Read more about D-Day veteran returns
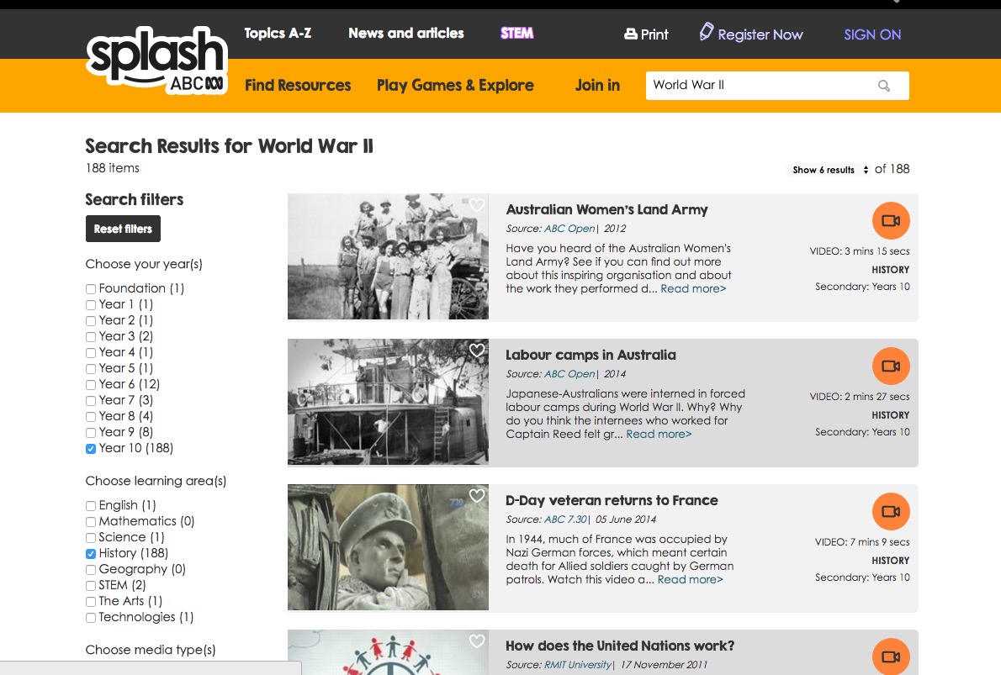Screen dimensions: 1001x675 coord(690,580)
